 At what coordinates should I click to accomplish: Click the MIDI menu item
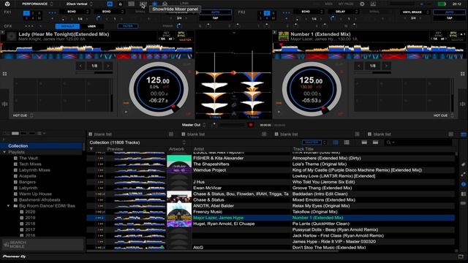click(328, 4)
